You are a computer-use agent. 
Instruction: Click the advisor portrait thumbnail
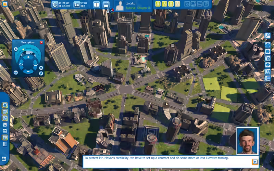pos(247,141)
